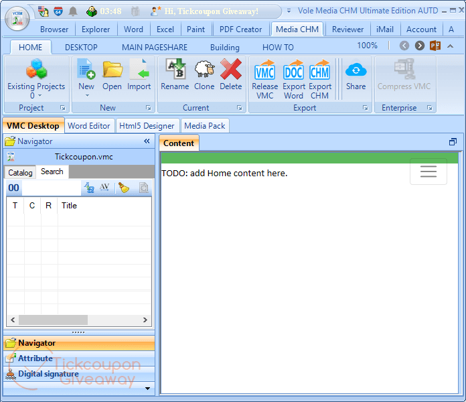This screenshot has width=466, height=402.
Task: Go back with left arrow circle
Action: 404,46
